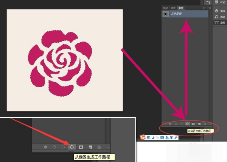Switch to the 通道 tab in panel group
Screen dimensions: 227x162
click(172, 7)
